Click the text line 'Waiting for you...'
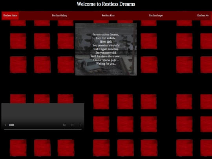The height and width of the screenshot is (159, 212). click(106, 64)
